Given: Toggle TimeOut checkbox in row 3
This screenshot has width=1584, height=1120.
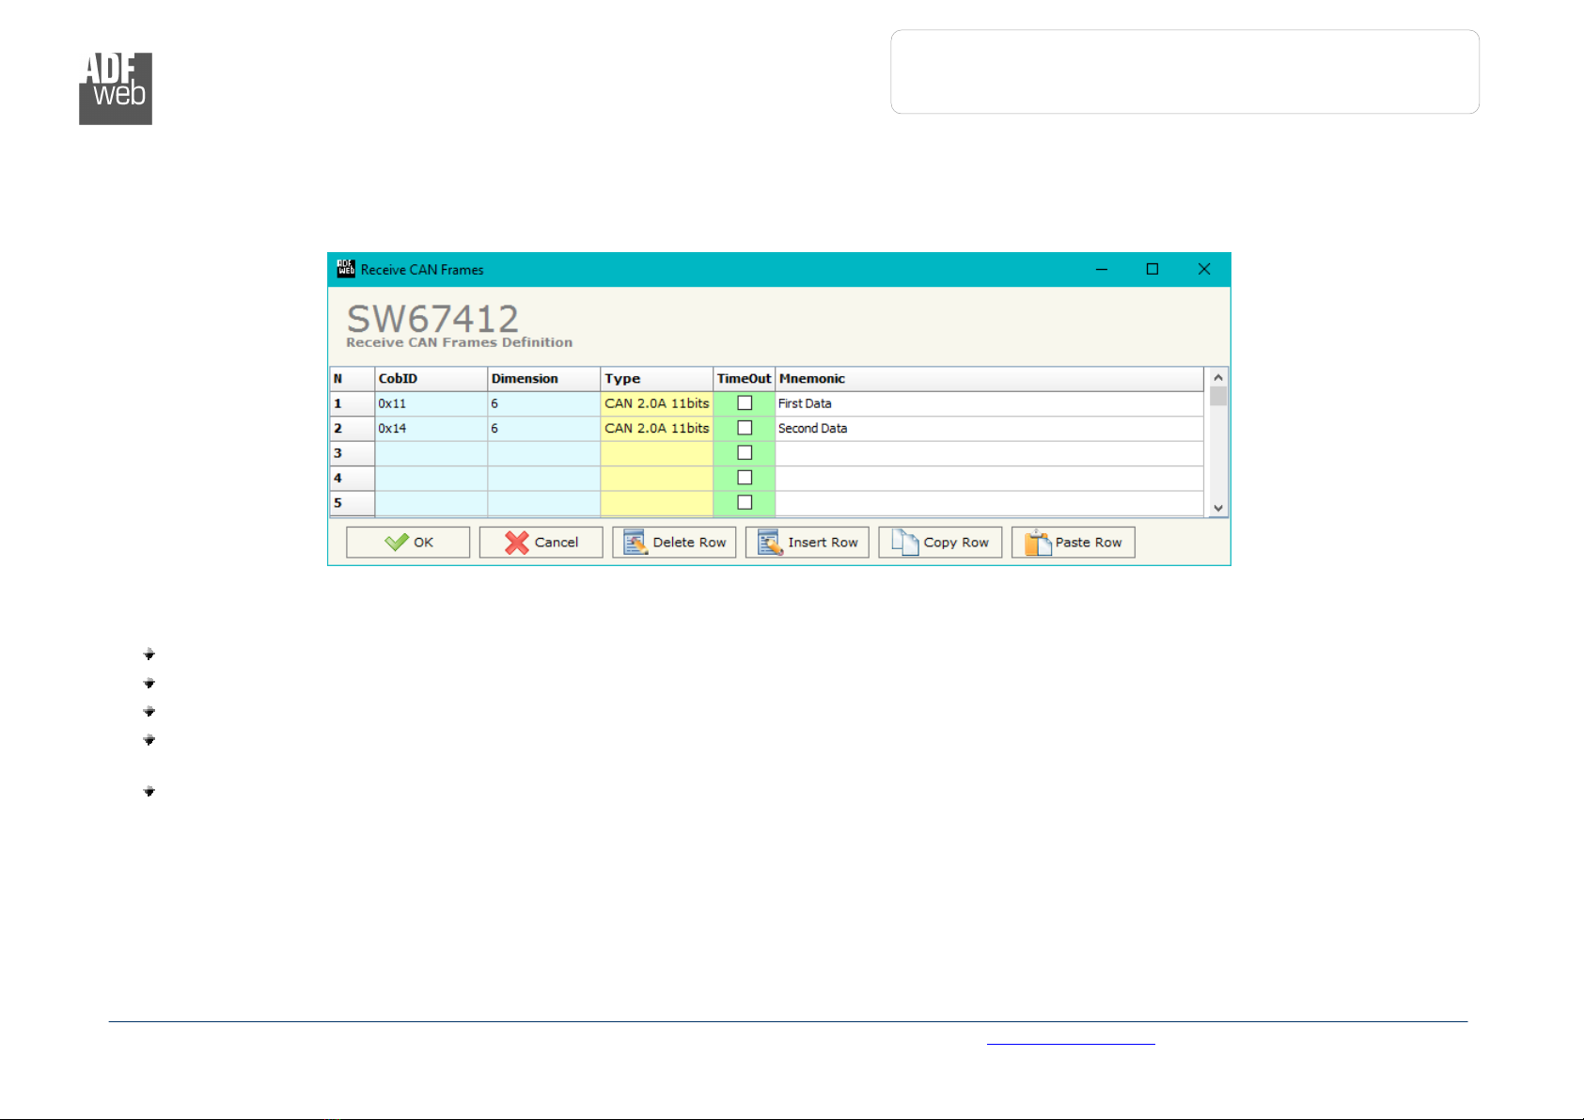Looking at the screenshot, I should click(745, 453).
